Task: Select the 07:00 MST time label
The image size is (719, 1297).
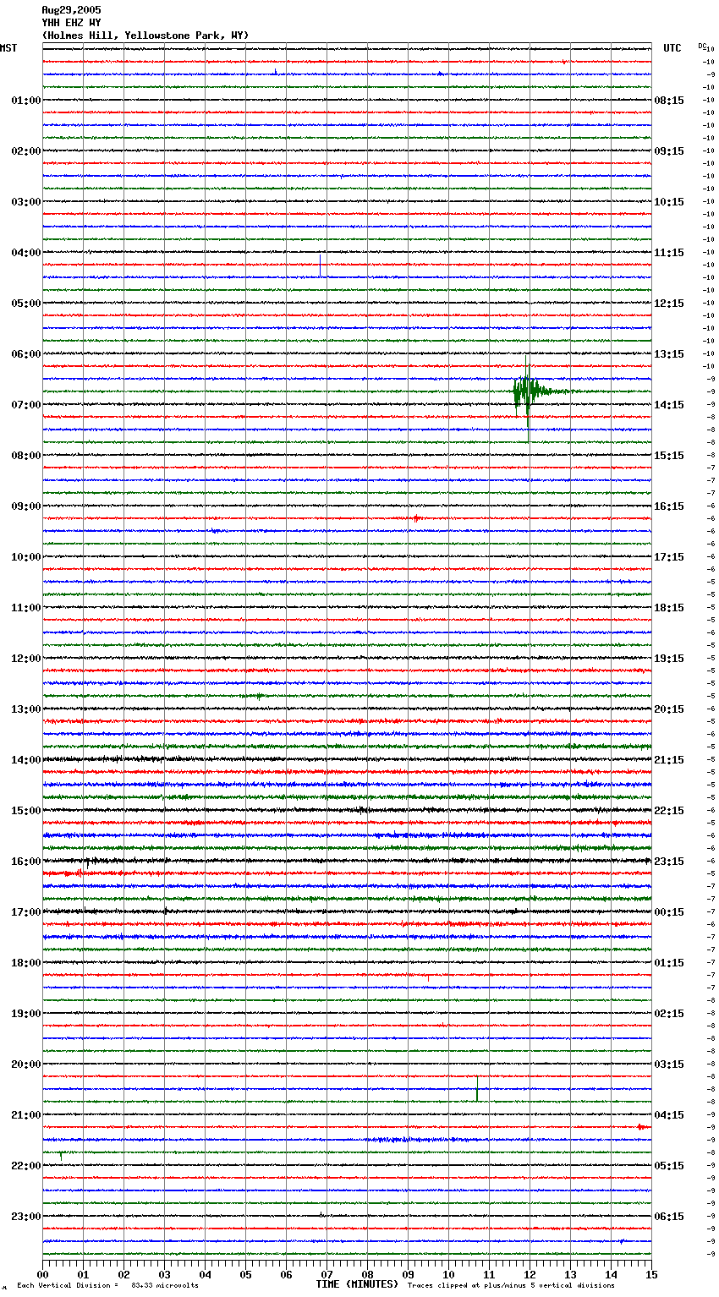Action: [26, 405]
